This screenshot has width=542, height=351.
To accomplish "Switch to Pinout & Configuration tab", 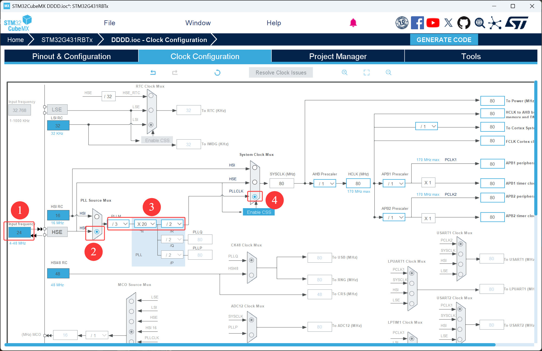I will [71, 56].
